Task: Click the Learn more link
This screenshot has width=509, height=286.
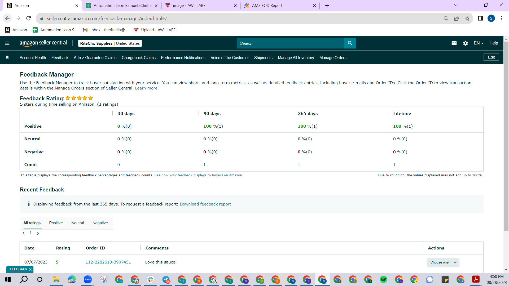Action: tap(146, 88)
